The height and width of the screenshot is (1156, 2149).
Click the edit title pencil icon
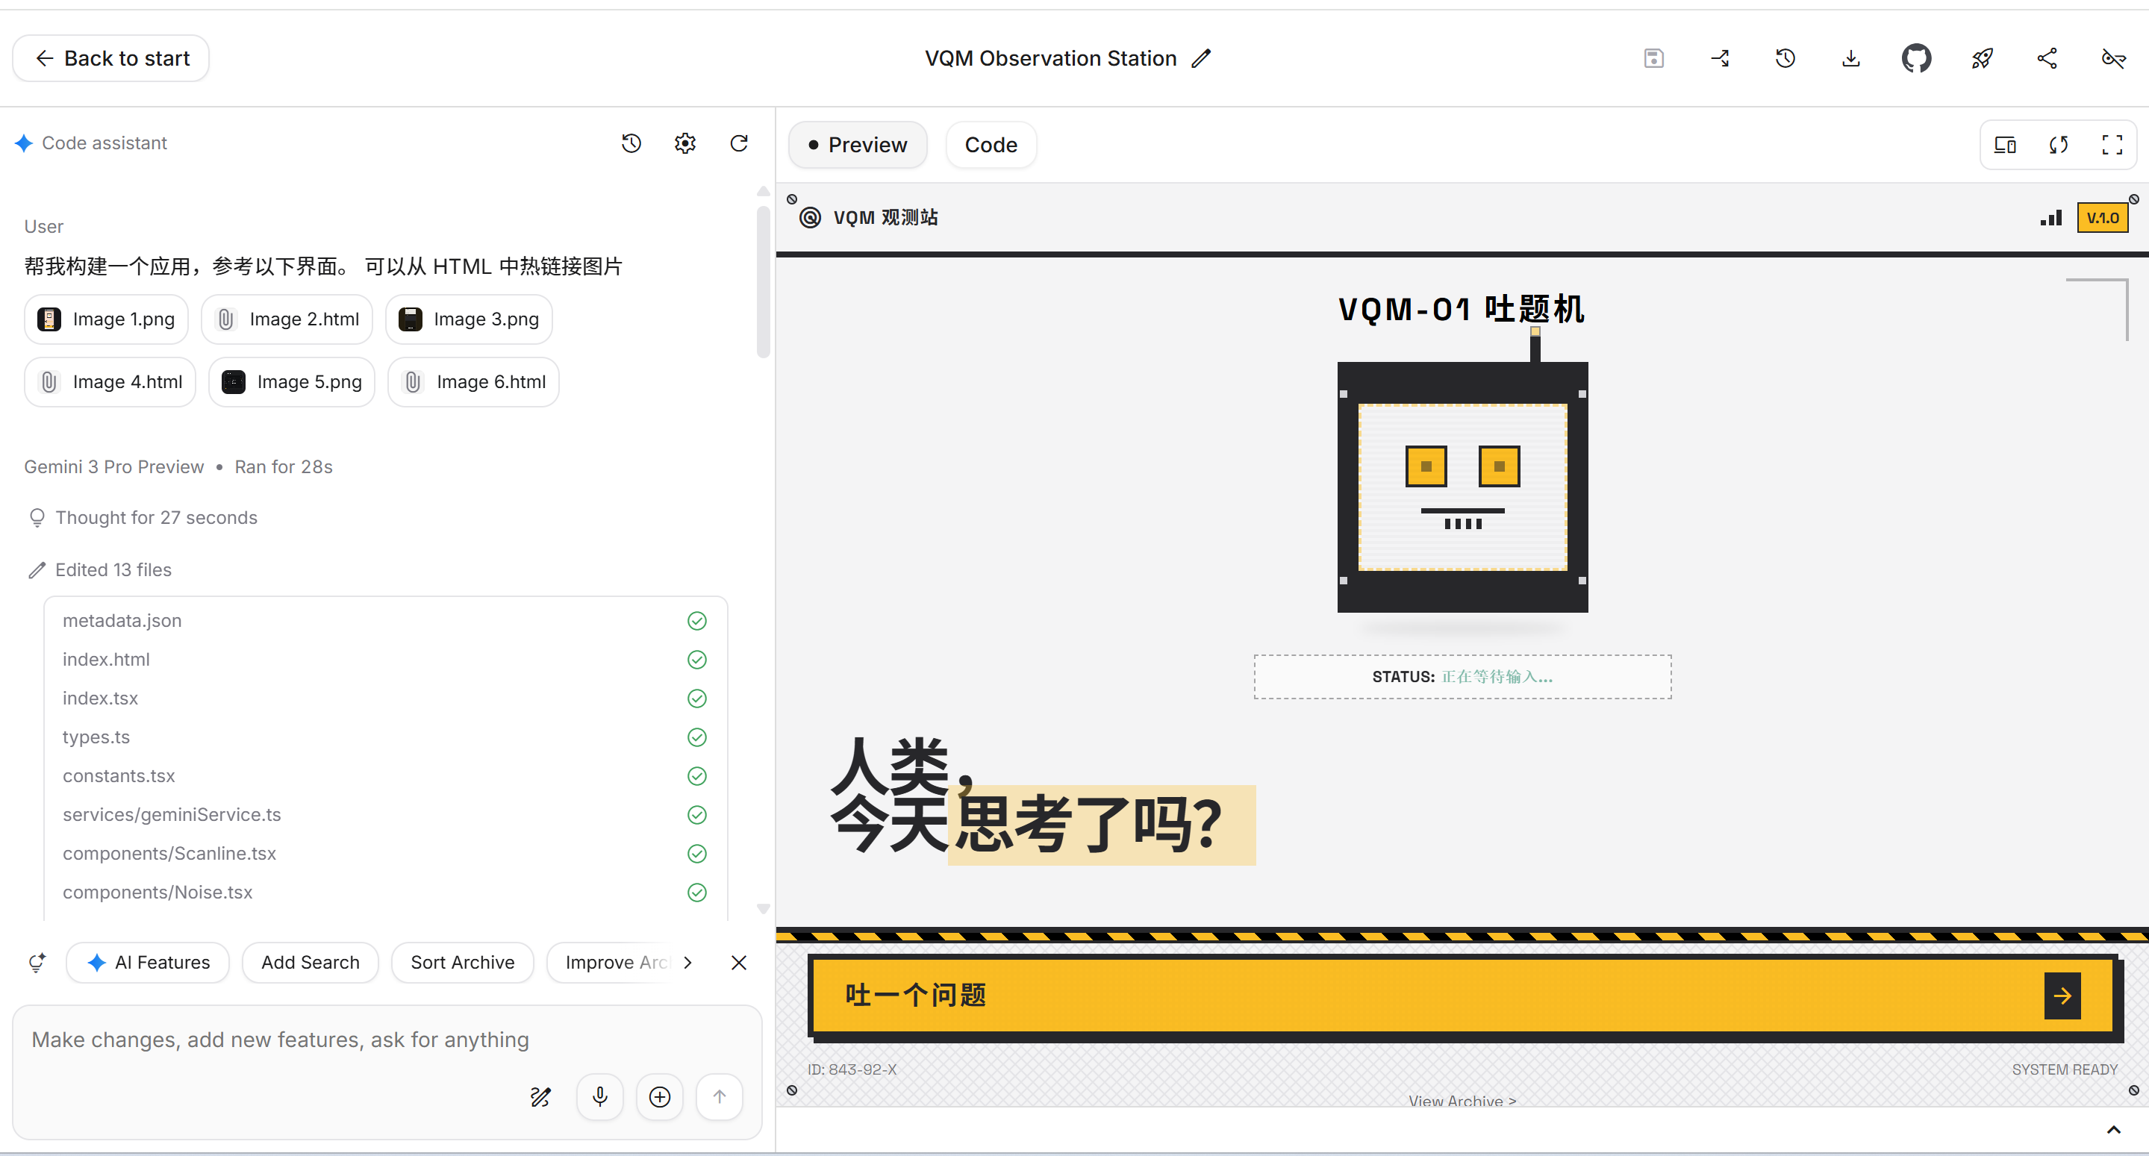point(1200,58)
